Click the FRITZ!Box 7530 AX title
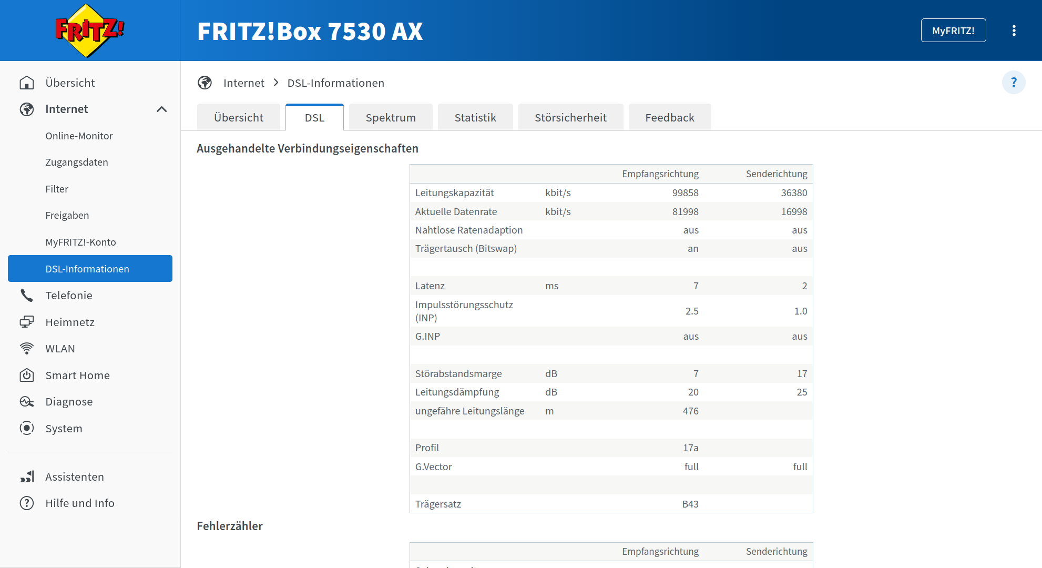This screenshot has width=1042, height=568. point(310,31)
